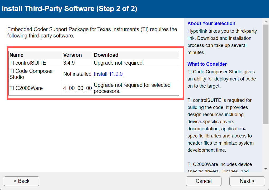269x190 pixels.
Task: Click the About Your Selection heading
Action: pos(211,23)
